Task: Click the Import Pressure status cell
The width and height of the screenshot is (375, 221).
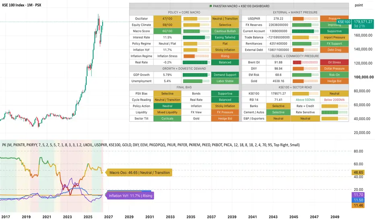Action: coord(334,37)
